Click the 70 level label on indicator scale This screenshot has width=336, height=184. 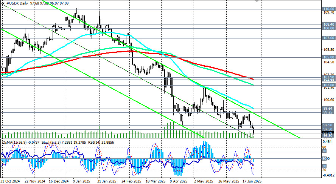pyautogui.click(x=324, y=151)
